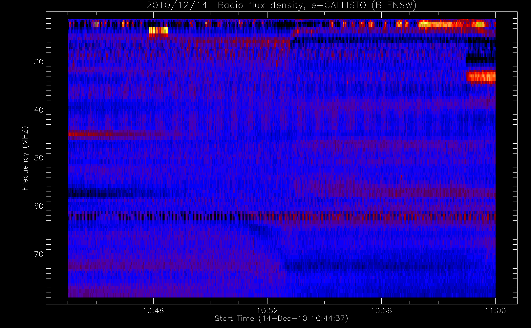This screenshot has width=531, height=328.
Task: Click the 10:48 time tick label
Action: (153, 311)
